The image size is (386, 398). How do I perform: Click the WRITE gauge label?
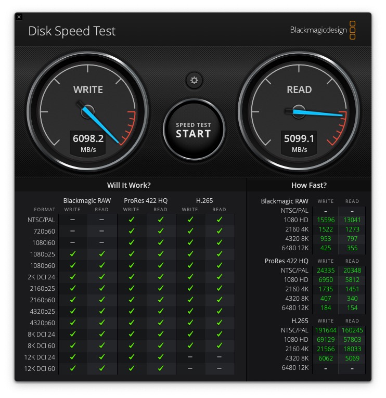pyautogui.click(x=88, y=89)
